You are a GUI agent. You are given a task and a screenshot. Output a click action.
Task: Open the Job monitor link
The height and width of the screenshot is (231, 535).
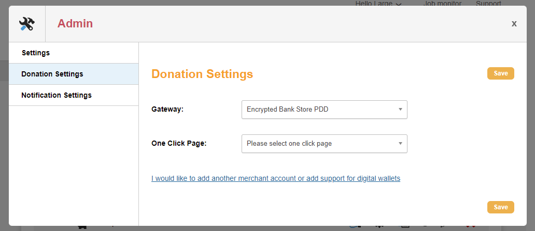443,4
